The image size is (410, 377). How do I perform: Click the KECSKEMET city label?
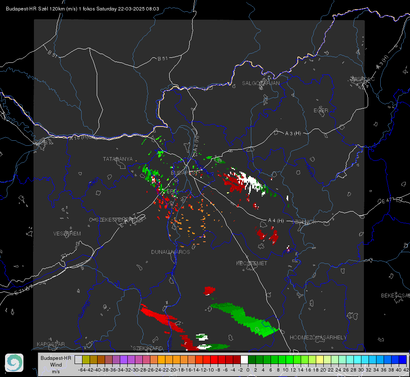coord(252,263)
